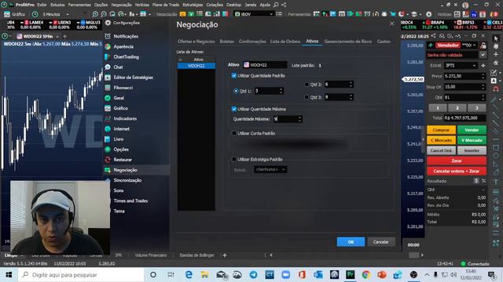
Task: Open the Estrat. 3PTS dropdown
Action: [x=461, y=66]
